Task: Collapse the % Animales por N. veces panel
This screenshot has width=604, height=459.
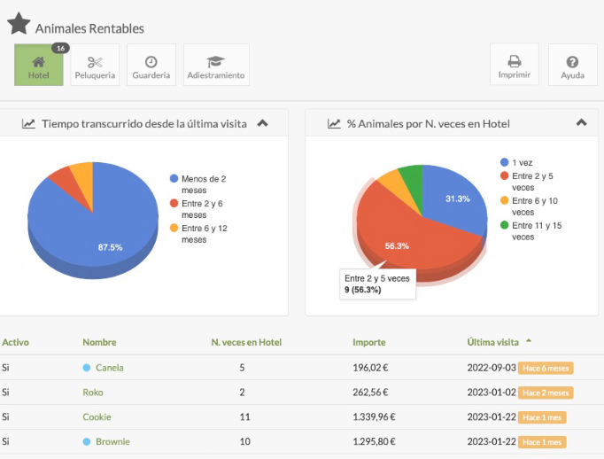Action: tap(581, 123)
